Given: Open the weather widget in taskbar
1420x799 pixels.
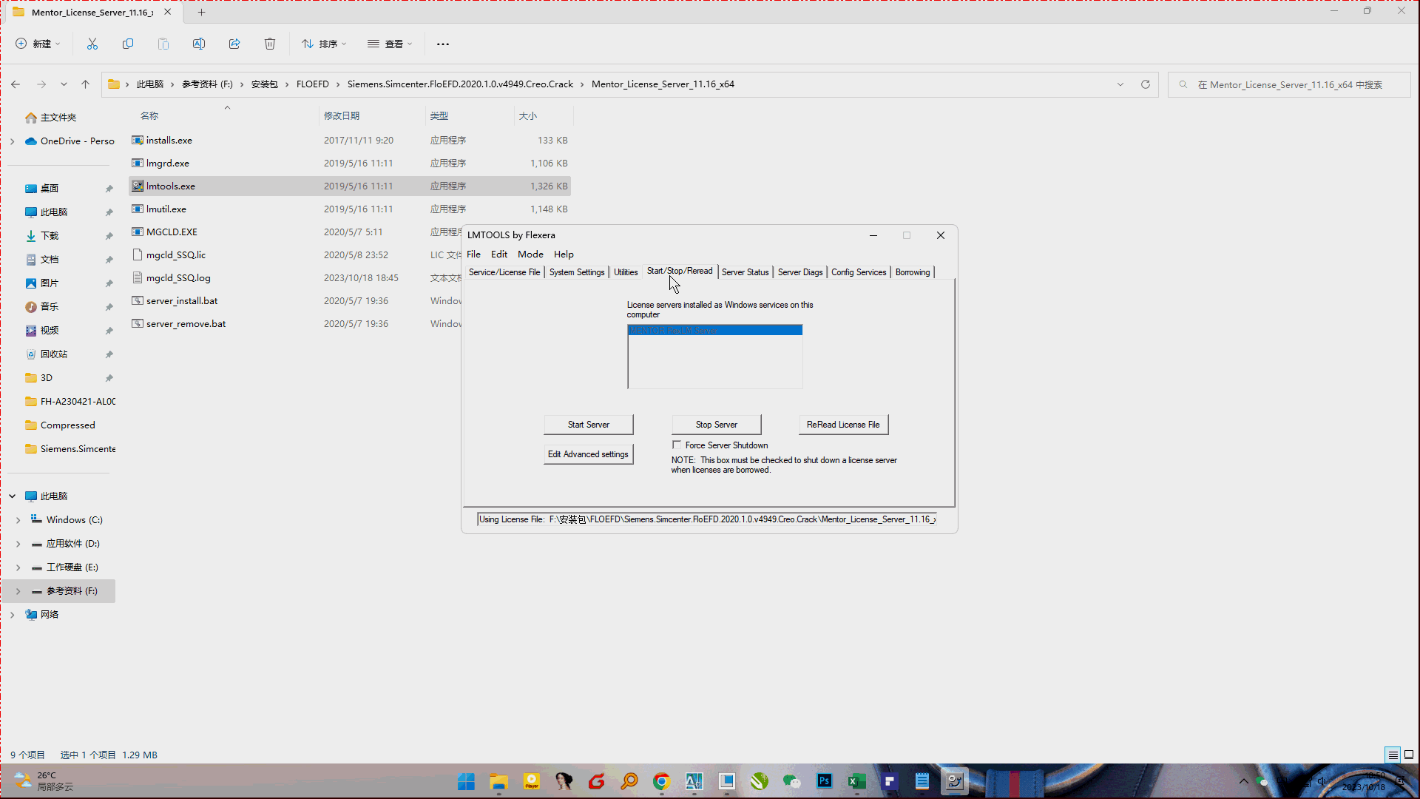Looking at the screenshot, I should coord(44,781).
